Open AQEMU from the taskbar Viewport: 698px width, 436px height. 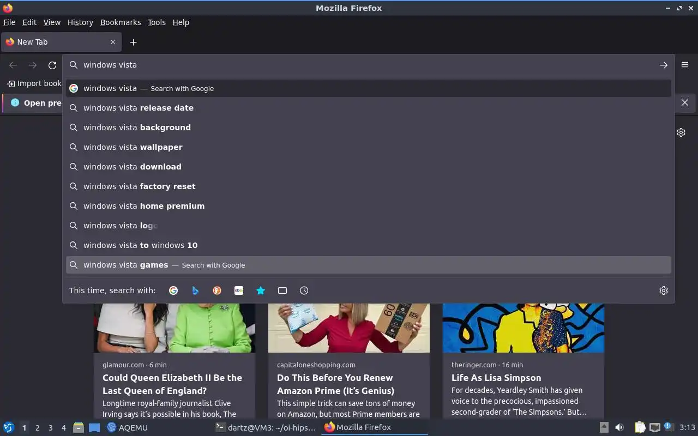coord(128,427)
